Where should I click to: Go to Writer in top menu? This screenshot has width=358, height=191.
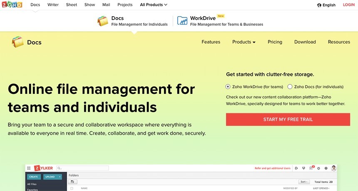point(53,5)
